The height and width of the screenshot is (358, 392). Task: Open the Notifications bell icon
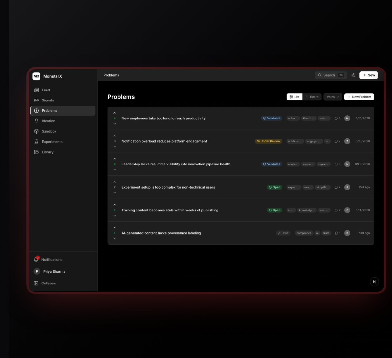click(36, 259)
